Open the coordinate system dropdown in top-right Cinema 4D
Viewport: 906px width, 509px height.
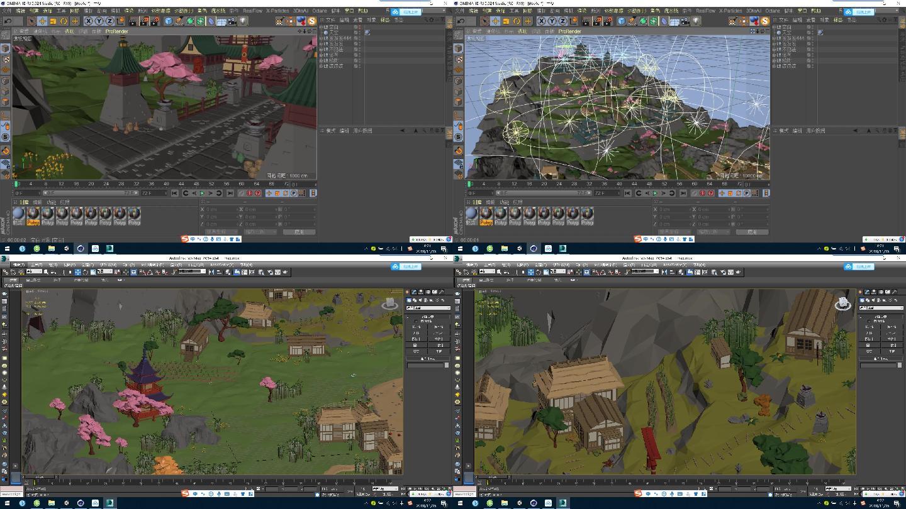pyautogui.click(x=673, y=232)
